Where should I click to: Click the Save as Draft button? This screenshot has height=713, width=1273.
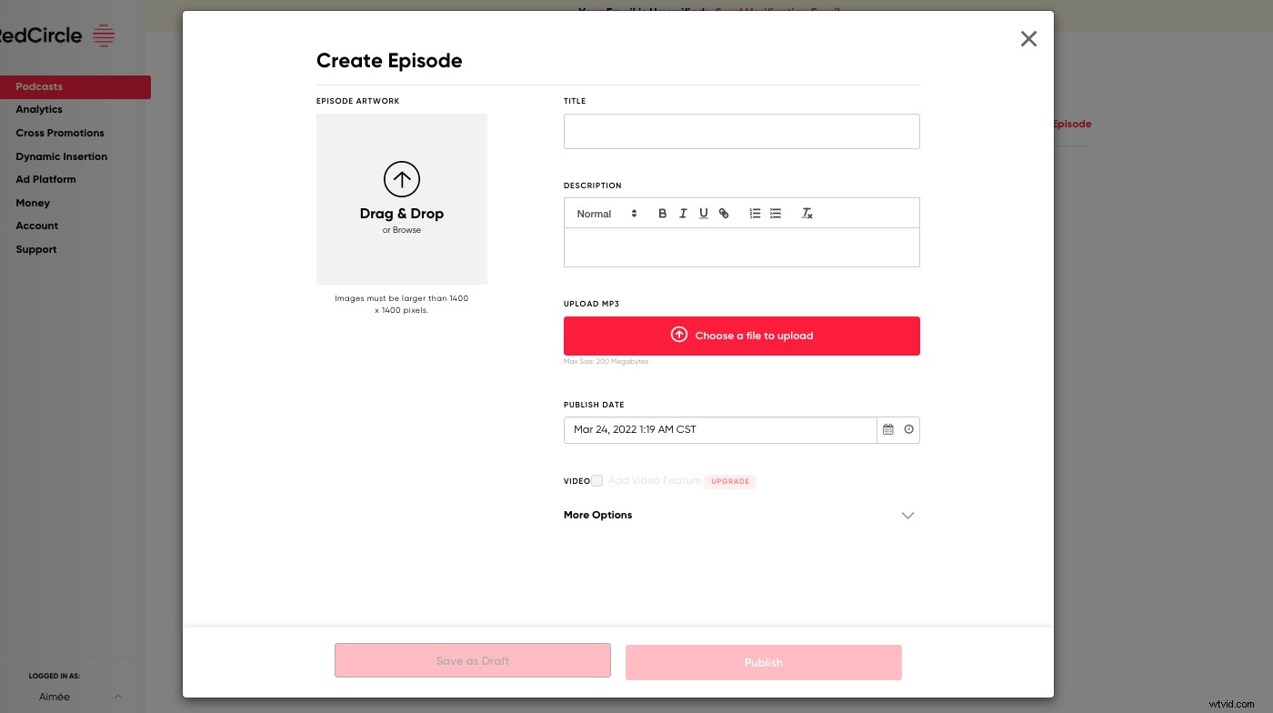point(472,661)
